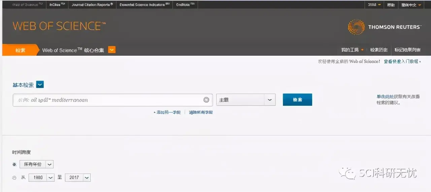Viewport: 431px width, 192px height.
Task: Open Essential Science Indicators link
Action: (x=144, y=5)
